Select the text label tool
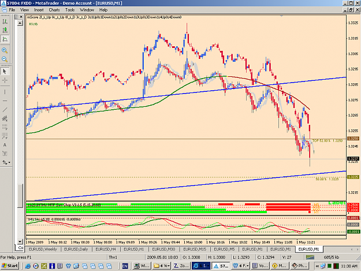 5,154
